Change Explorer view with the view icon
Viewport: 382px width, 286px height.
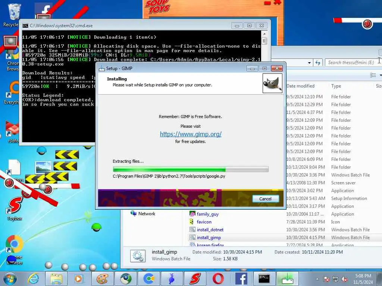[x=373, y=75]
